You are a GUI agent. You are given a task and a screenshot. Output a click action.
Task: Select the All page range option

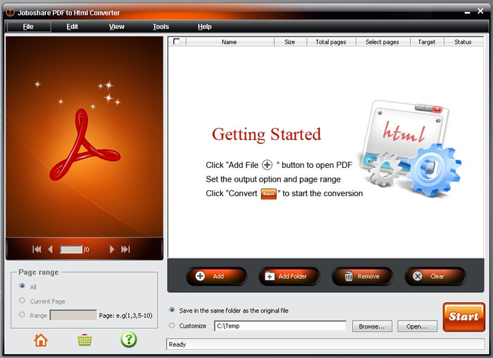[23, 286]
